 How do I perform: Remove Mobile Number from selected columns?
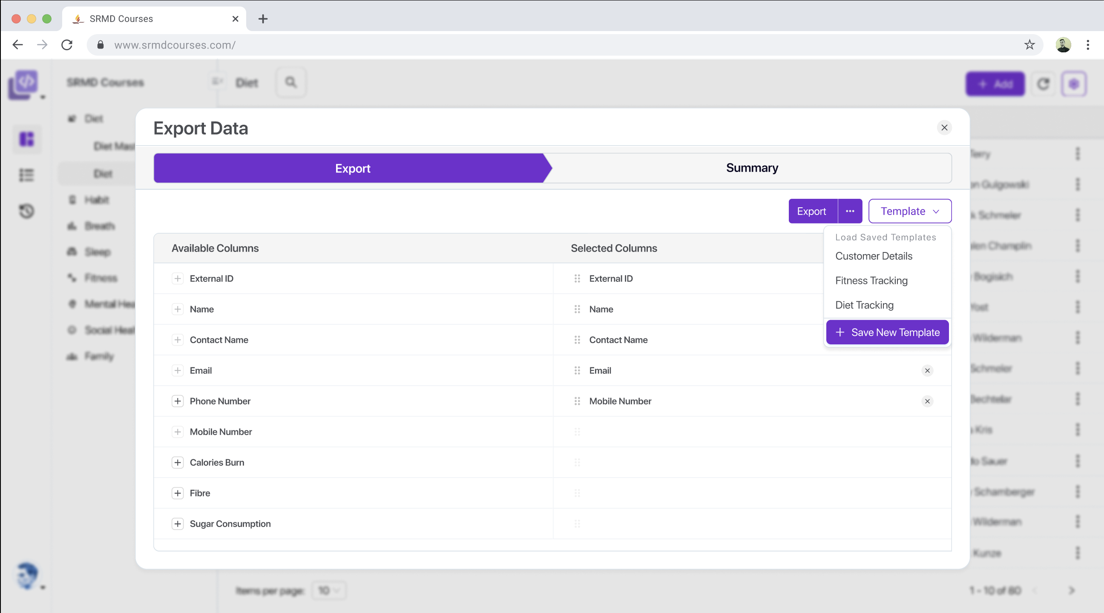(927, 401)
